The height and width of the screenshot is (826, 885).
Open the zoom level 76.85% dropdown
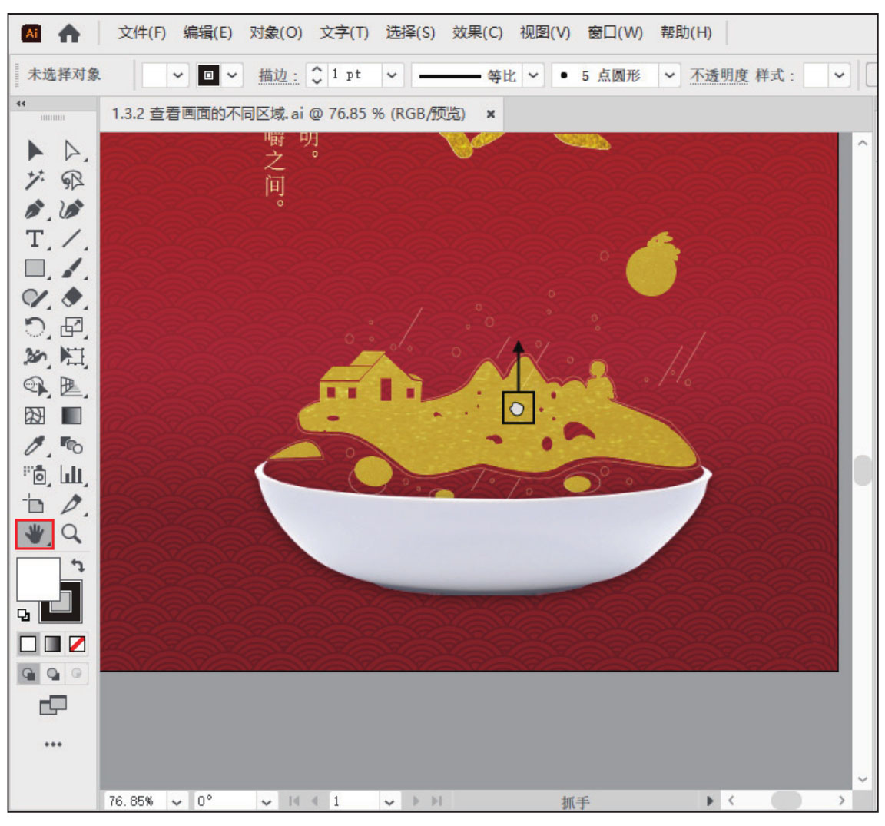click(177, 801)
